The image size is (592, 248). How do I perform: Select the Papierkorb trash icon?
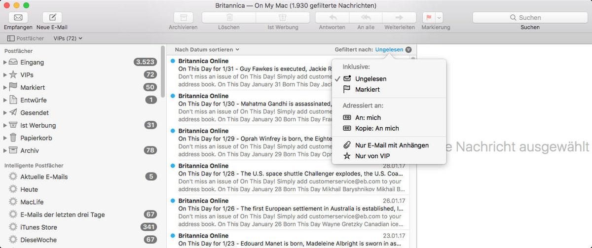click(x=13, y=138)
